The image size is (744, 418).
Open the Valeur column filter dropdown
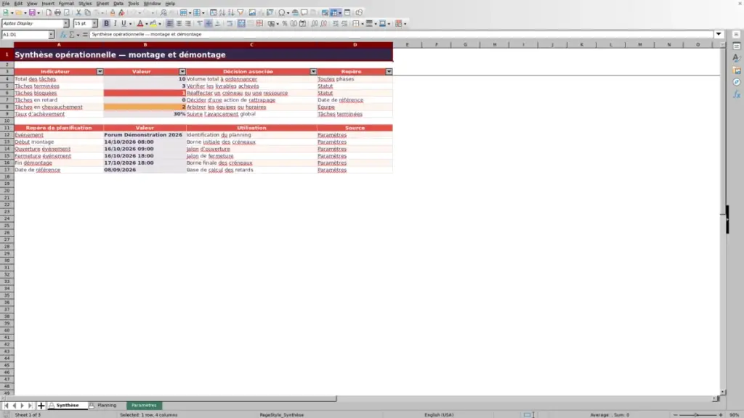[x=182, y=72]
